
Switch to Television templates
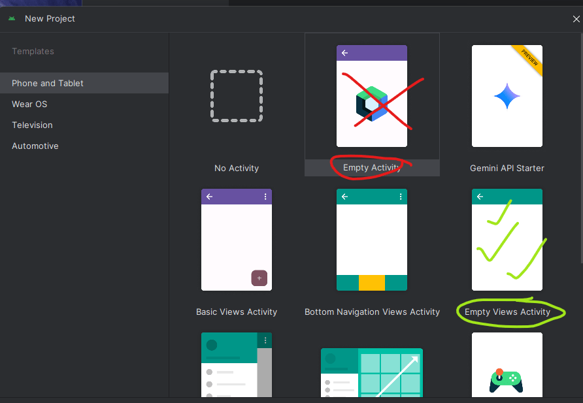(84, 125)
